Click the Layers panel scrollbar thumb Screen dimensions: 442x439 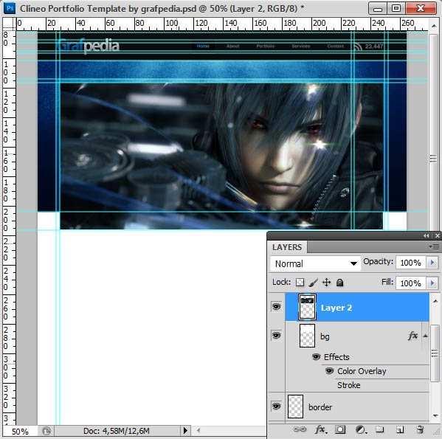(x=435, y=353)
